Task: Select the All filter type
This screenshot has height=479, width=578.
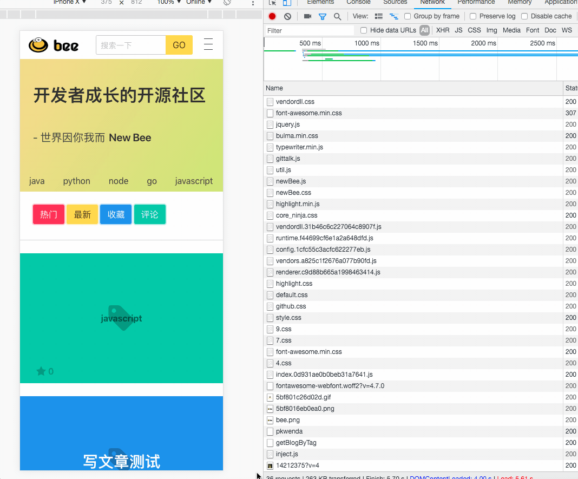Action: tap(425, 30)
